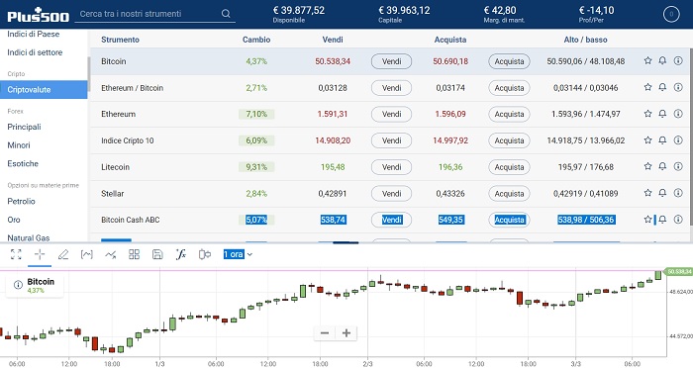693x368 pixels.
Task: Open info details for Ethereum / Bitcoin
Action: click(x=678, y=87)
